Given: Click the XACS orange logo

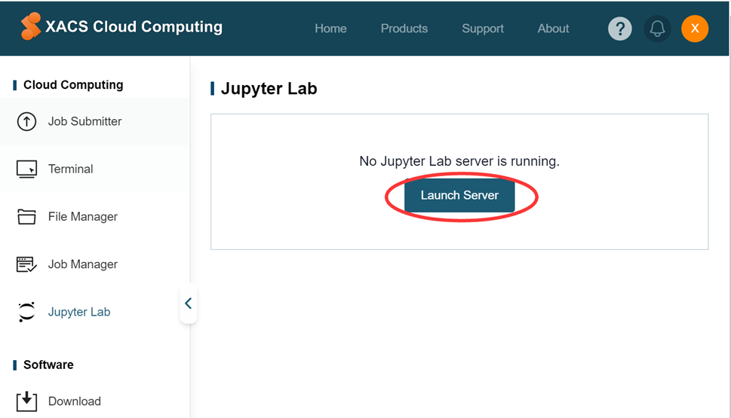Looking at the screenshot, I should [x=31, y=26].
